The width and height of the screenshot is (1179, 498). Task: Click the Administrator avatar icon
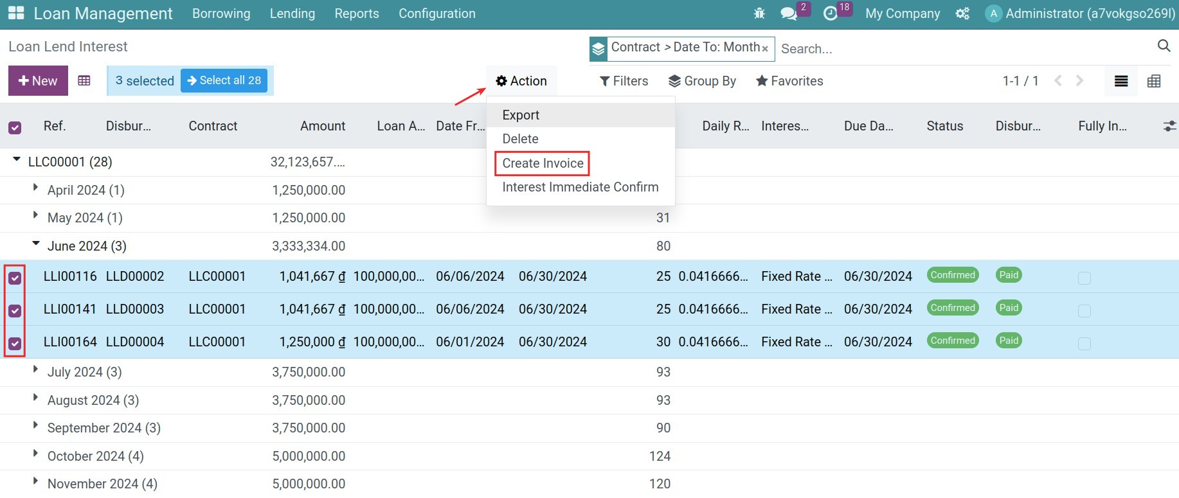994,13
